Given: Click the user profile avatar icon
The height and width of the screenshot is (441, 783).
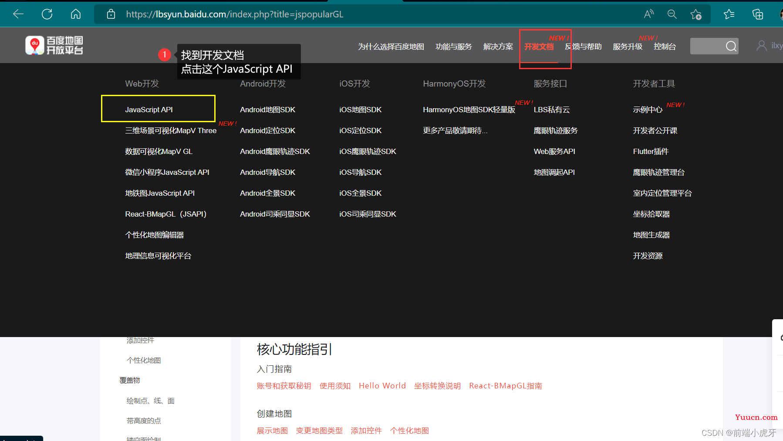Looking at the screenshot, I should coord(761,46).
